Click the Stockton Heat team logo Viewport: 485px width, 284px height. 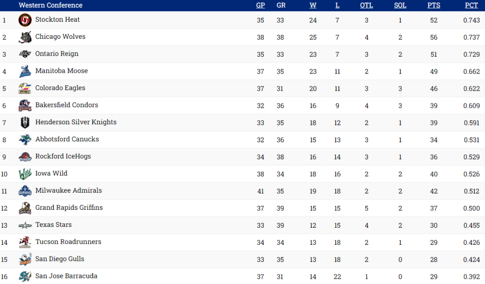(x=25, y=20)
